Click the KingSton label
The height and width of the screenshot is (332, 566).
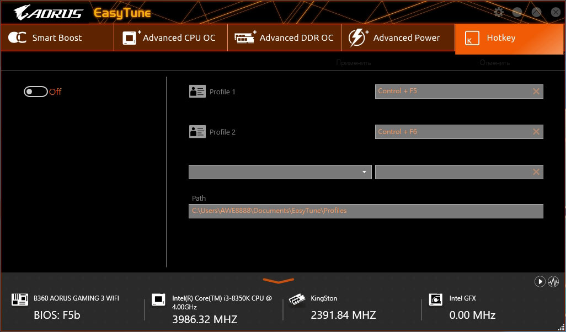coord(324,298)
